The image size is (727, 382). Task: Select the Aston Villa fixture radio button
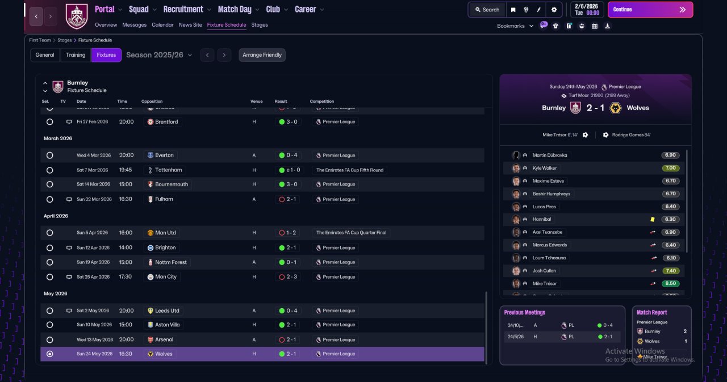49,325
